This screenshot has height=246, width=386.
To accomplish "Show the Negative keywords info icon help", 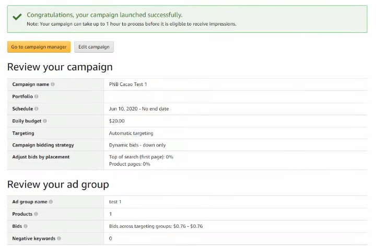I will coord(59,238).
